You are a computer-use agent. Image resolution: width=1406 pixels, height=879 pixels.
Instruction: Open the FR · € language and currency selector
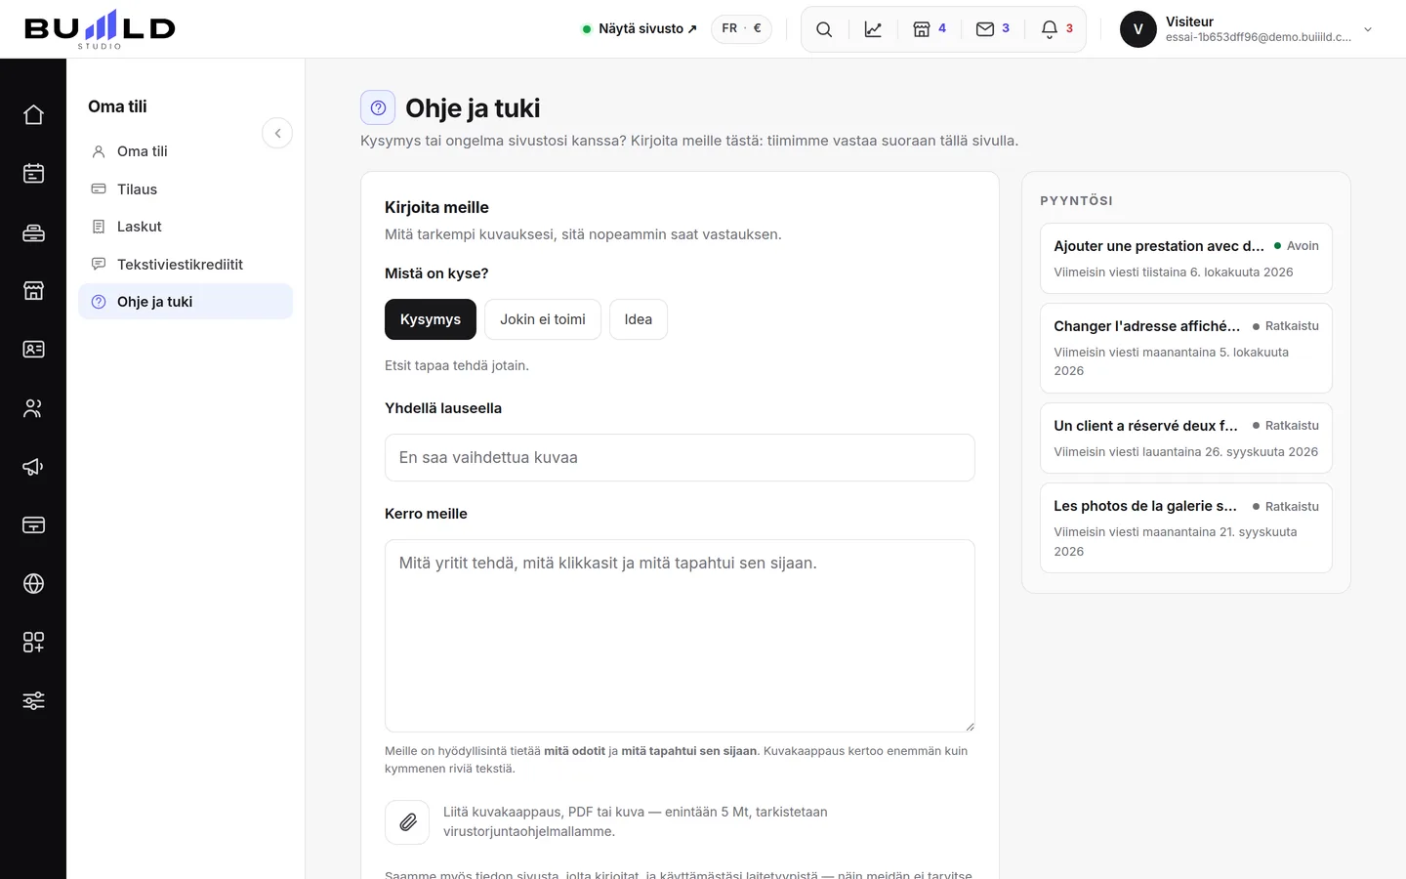(x=741, y=29)
